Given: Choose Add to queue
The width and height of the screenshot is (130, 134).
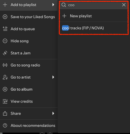Looking at the screenshot, I should pyautogui.click(x=29, y=29).
